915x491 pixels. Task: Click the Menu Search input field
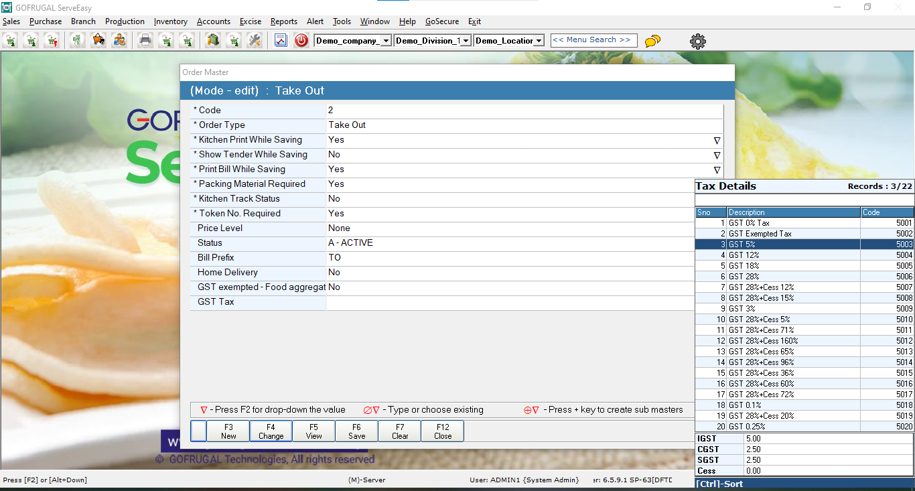point(593,40)
